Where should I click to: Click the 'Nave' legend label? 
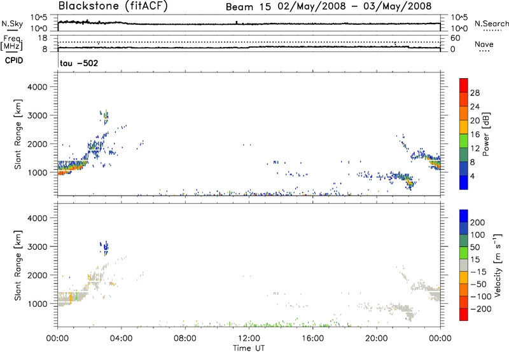click(x=484, y=44)
